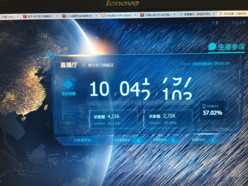Click the 买家数排名 rank value 1

213,140
